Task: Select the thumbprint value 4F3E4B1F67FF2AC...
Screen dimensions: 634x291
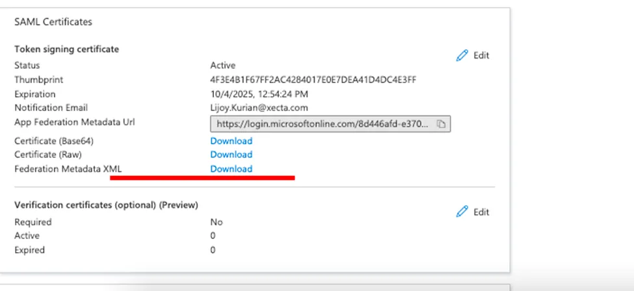Action: (313, 80)
